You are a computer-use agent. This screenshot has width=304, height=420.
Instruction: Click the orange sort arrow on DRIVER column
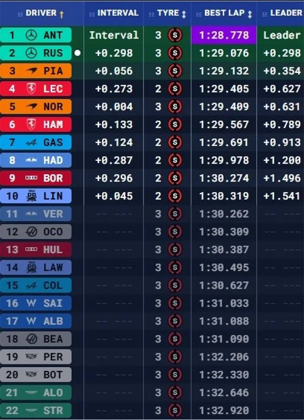(62, 13)
